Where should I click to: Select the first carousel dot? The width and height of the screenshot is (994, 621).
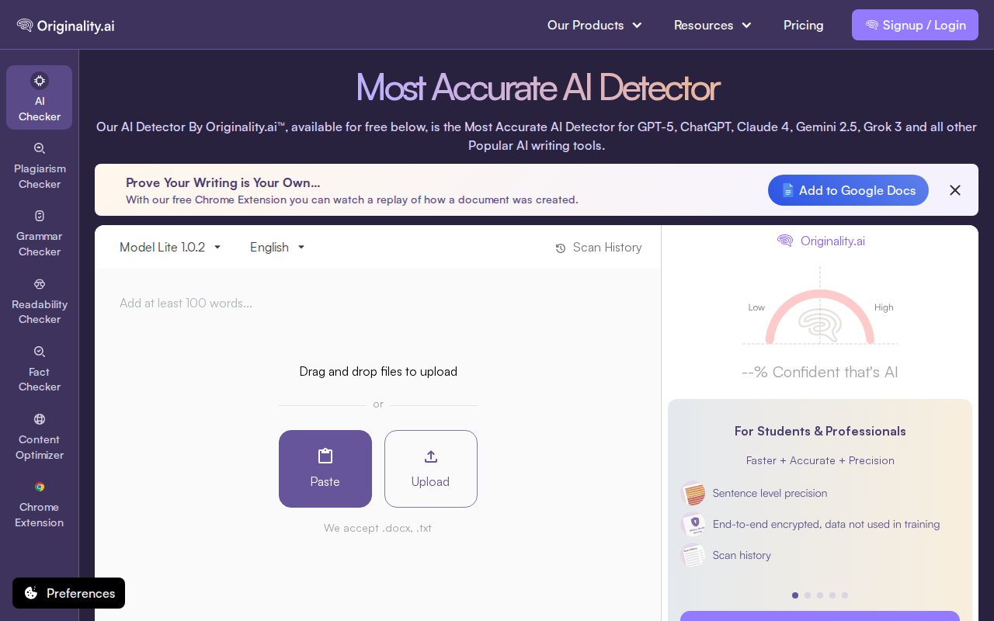point(795,595)
